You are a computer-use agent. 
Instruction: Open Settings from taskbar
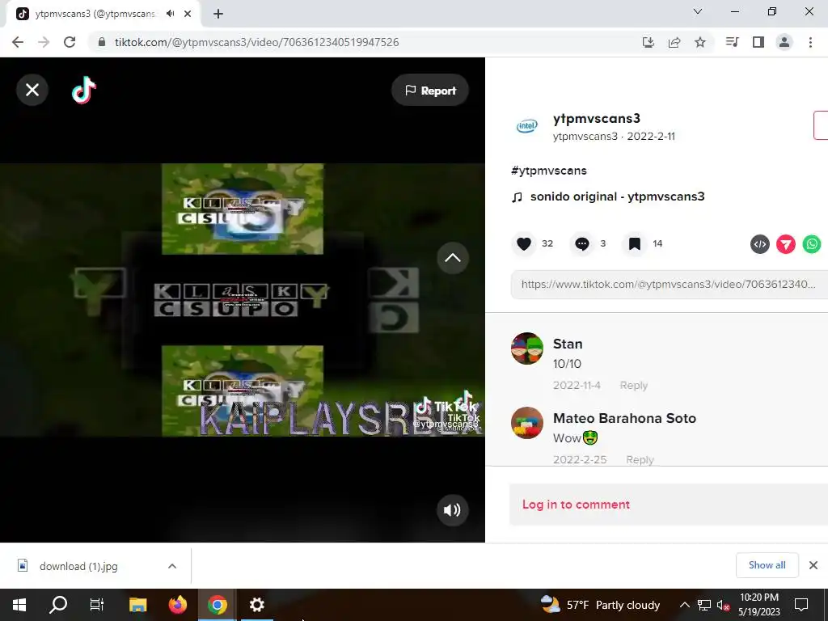(256, 605)
